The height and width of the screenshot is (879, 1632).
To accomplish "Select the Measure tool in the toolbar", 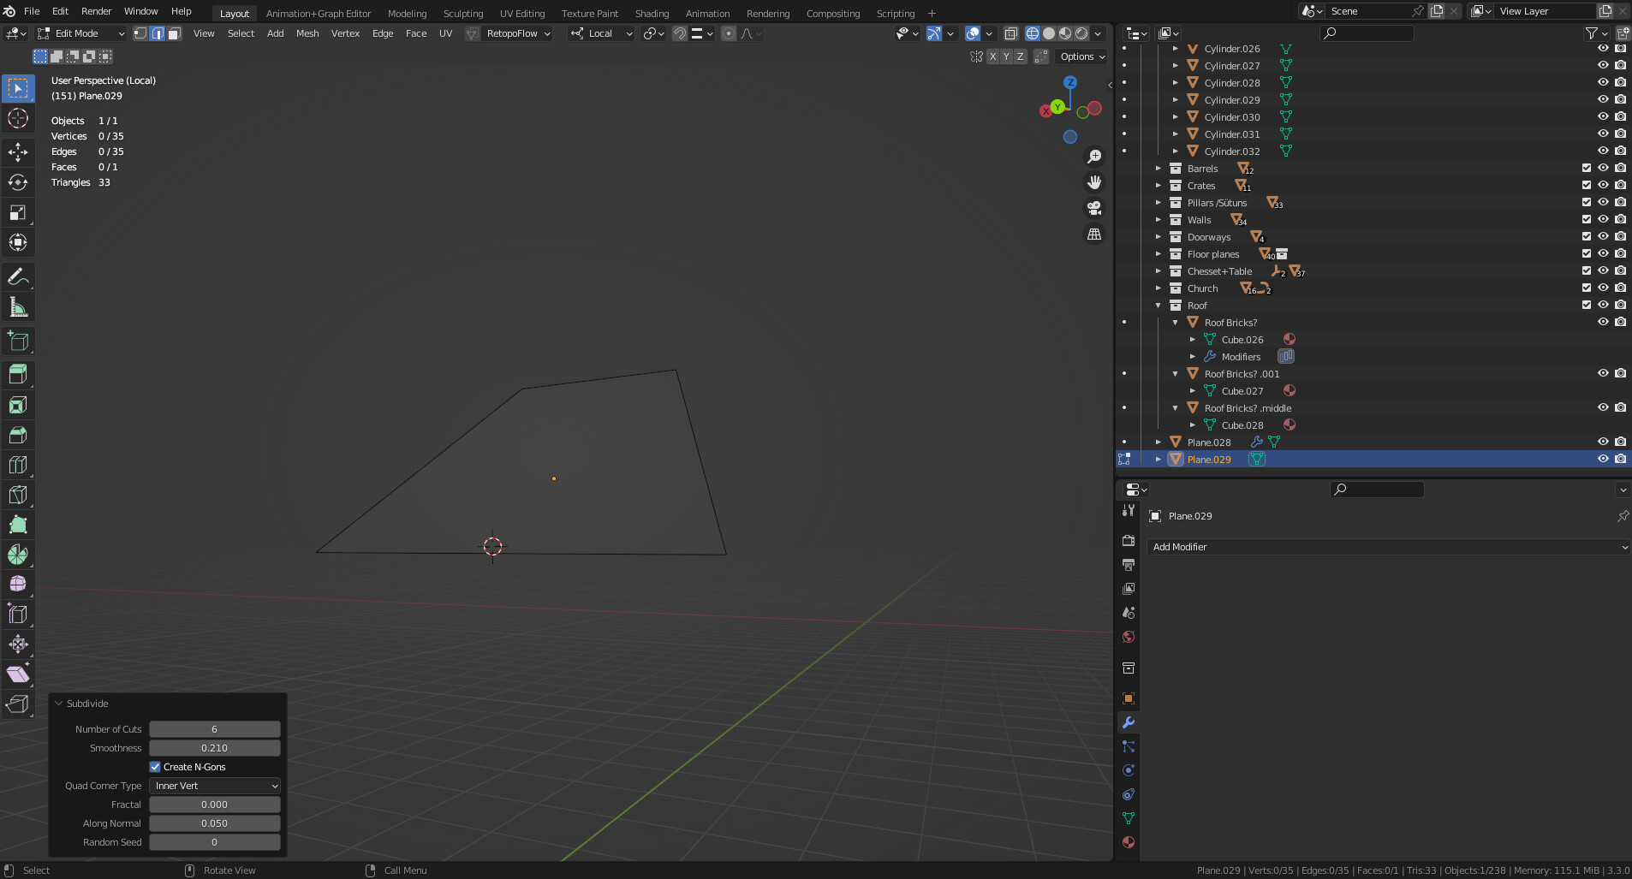I will coord(17,307).
